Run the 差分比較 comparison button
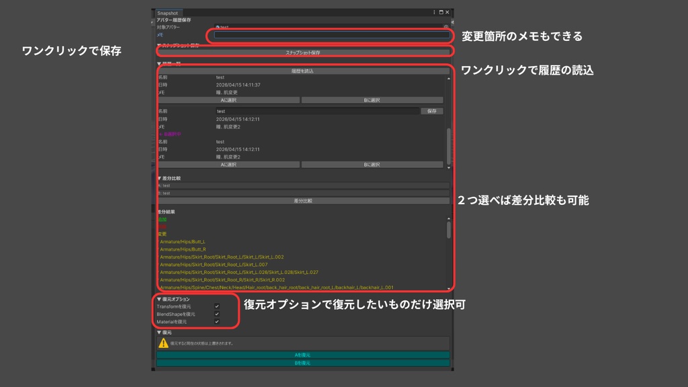The width and height of the screenshot is (688, 387). [302, 200]
